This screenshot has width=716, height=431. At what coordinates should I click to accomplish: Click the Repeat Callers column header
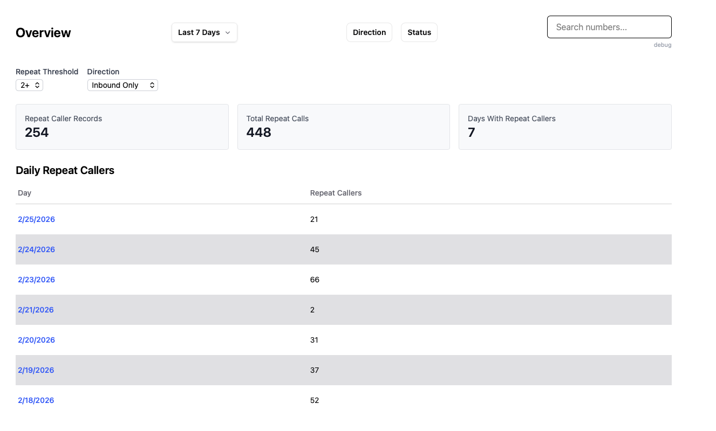(336, 193)
